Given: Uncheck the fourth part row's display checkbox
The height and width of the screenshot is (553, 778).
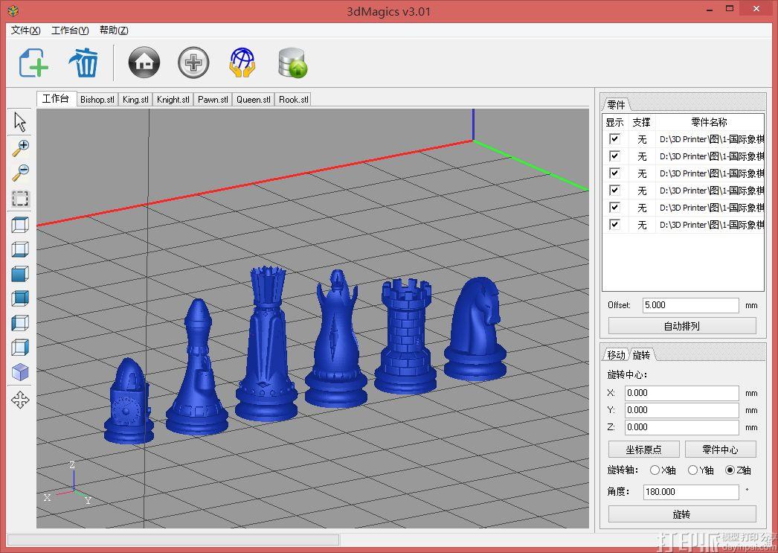Looking at the screenshot, I should 614,190.
